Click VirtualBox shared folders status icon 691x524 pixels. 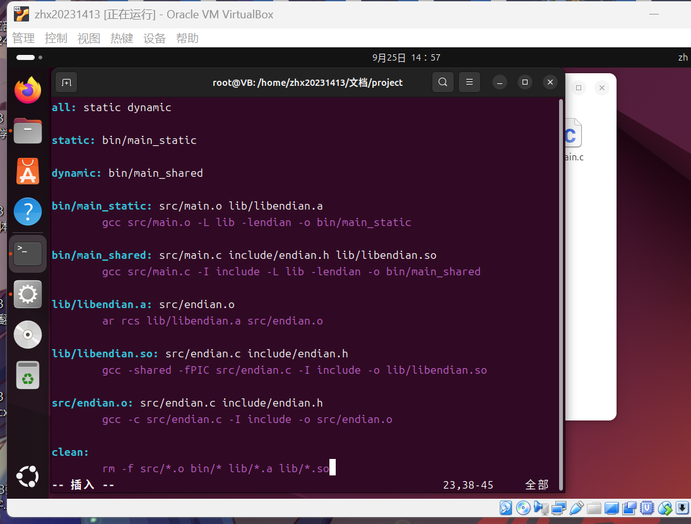[594, 509]
